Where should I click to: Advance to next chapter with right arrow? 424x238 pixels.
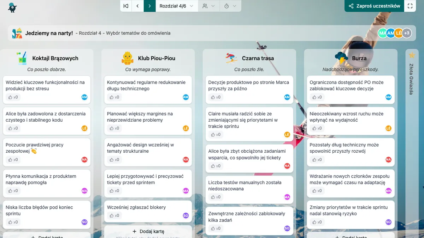149,6
